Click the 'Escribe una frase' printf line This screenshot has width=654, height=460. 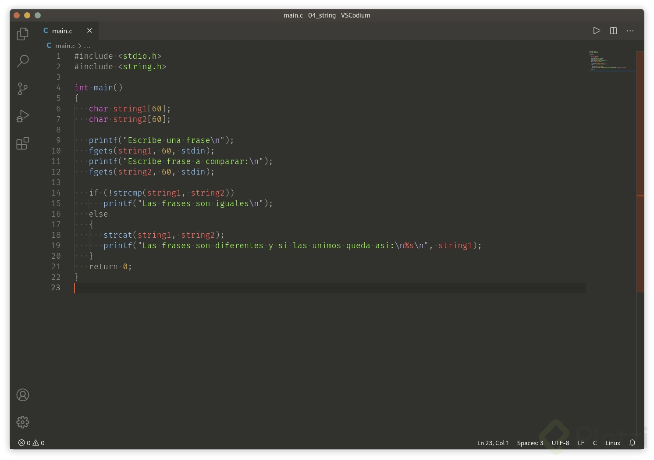tap(161, 140)
